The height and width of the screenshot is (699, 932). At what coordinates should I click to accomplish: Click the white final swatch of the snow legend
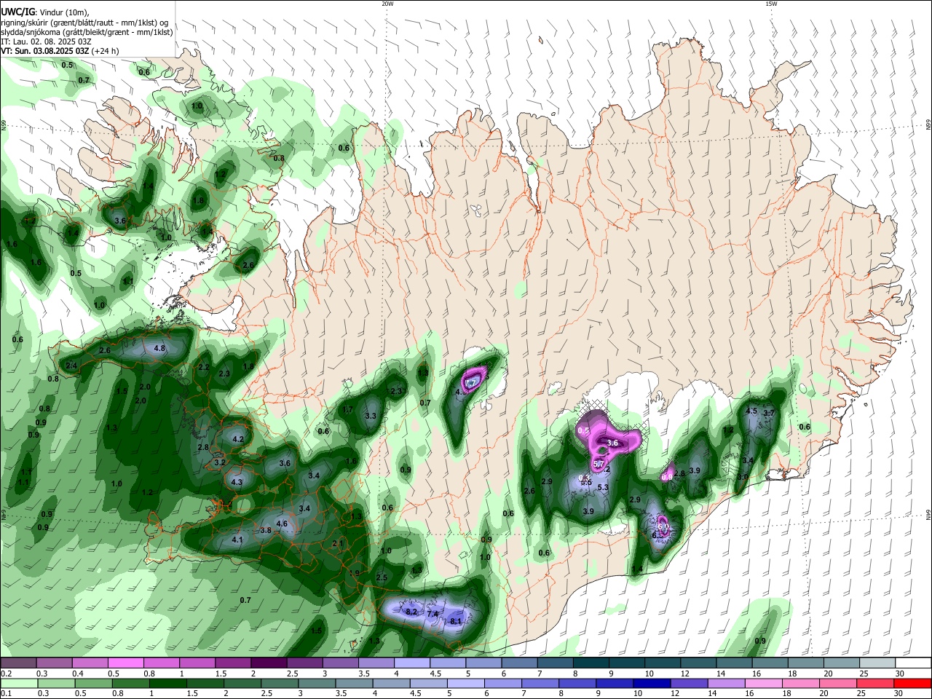tap(913, 663)
